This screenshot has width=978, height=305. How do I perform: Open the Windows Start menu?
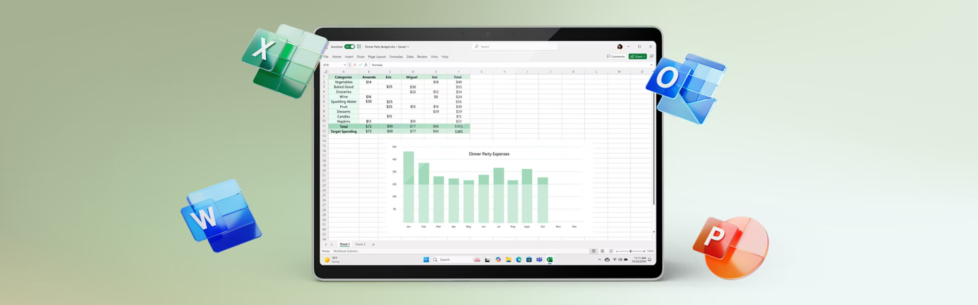coord(426,260)
